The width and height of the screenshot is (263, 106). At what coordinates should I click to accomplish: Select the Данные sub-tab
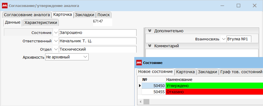(13, 22)
